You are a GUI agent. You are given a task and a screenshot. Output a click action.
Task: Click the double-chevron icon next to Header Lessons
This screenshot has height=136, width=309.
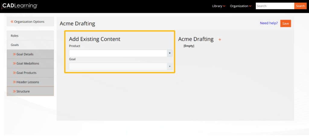coord(14,82)
